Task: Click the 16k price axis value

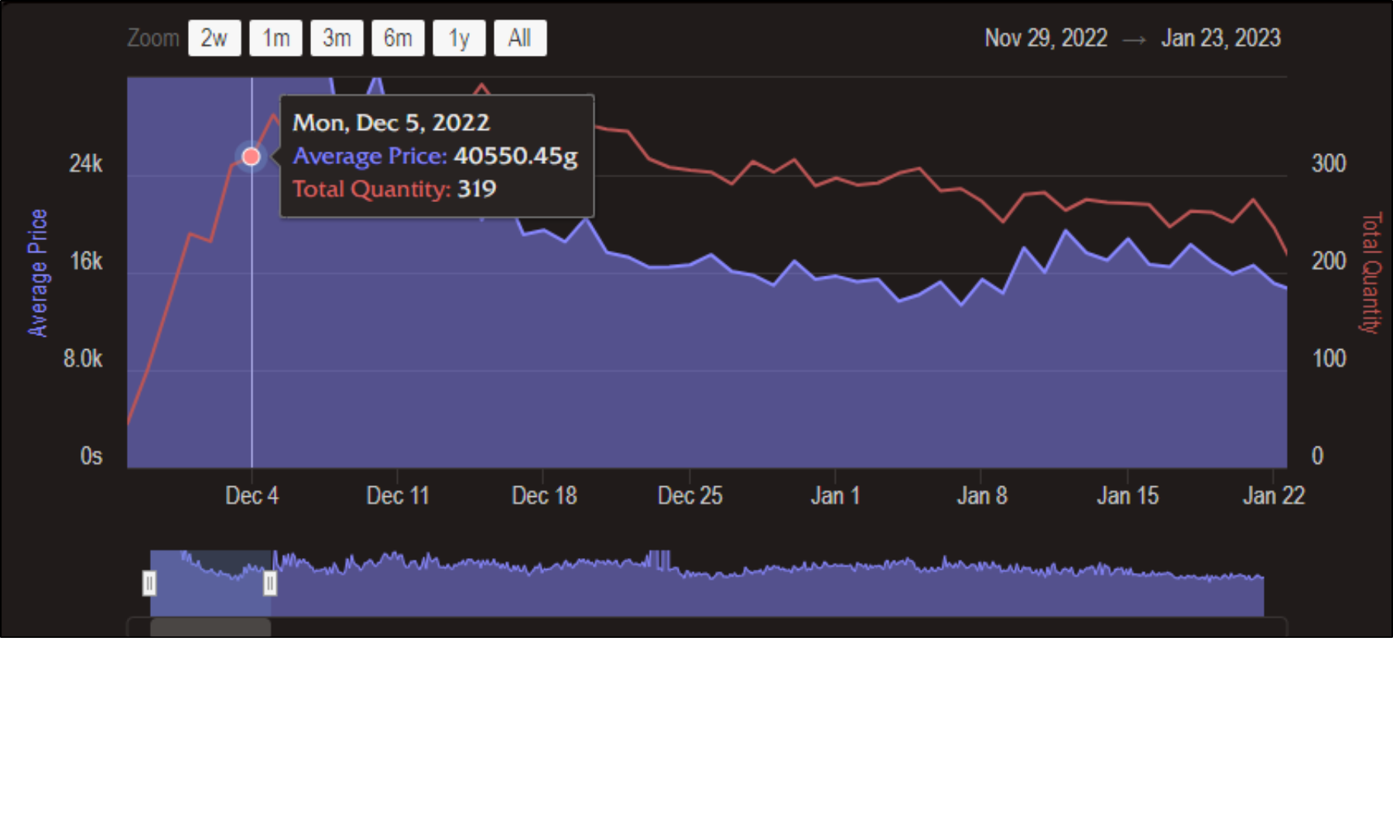Action: coord(86,261)
